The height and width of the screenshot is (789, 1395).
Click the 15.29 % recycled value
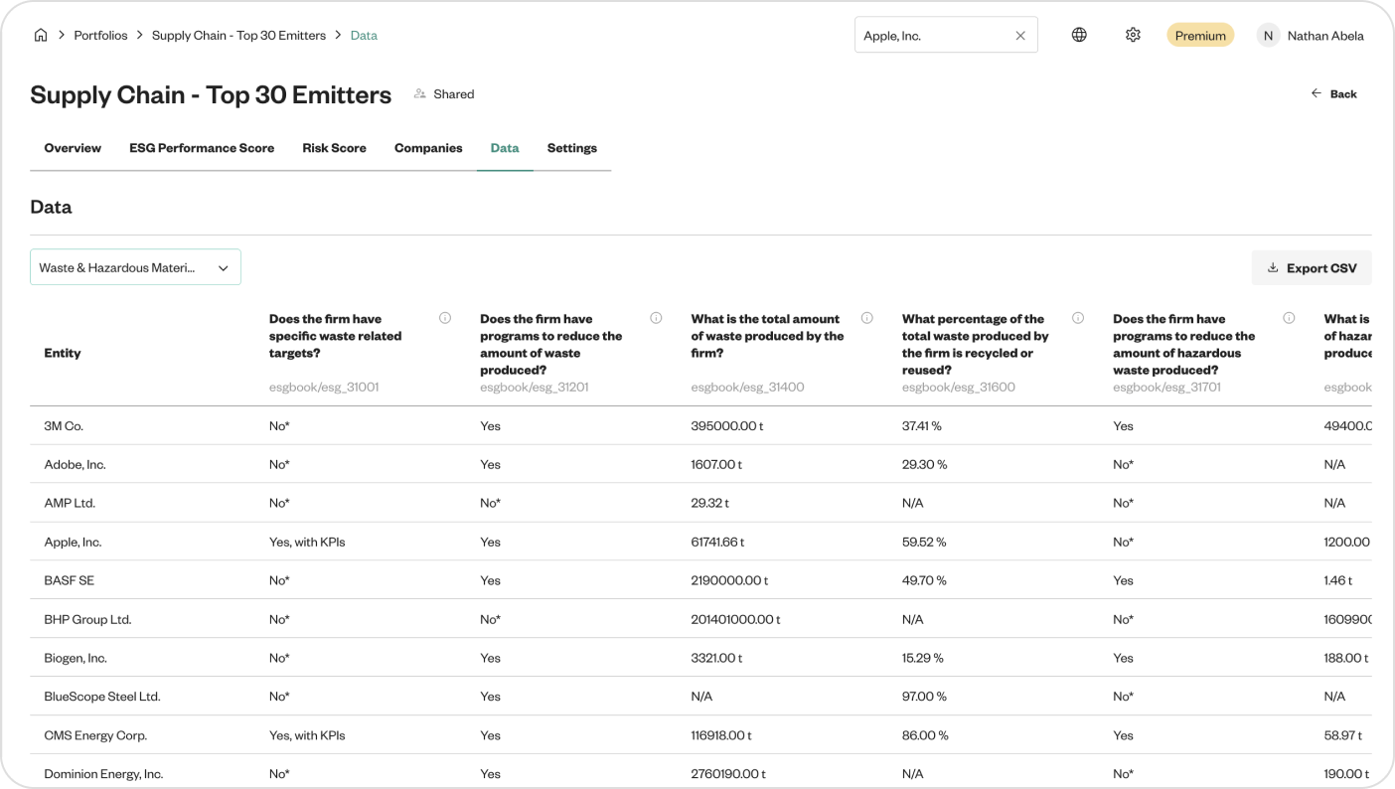coord(923,658)
